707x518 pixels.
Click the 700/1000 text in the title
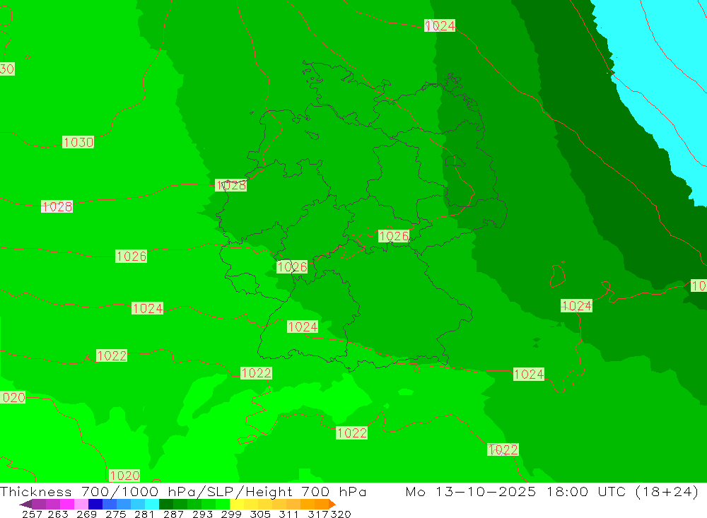120,492
